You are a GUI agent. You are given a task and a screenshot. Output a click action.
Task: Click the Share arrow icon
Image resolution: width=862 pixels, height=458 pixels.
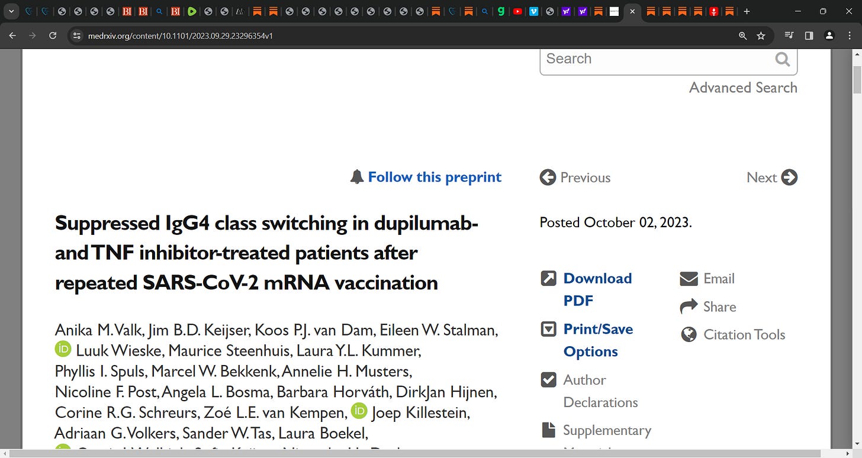(x=689, y=307)
